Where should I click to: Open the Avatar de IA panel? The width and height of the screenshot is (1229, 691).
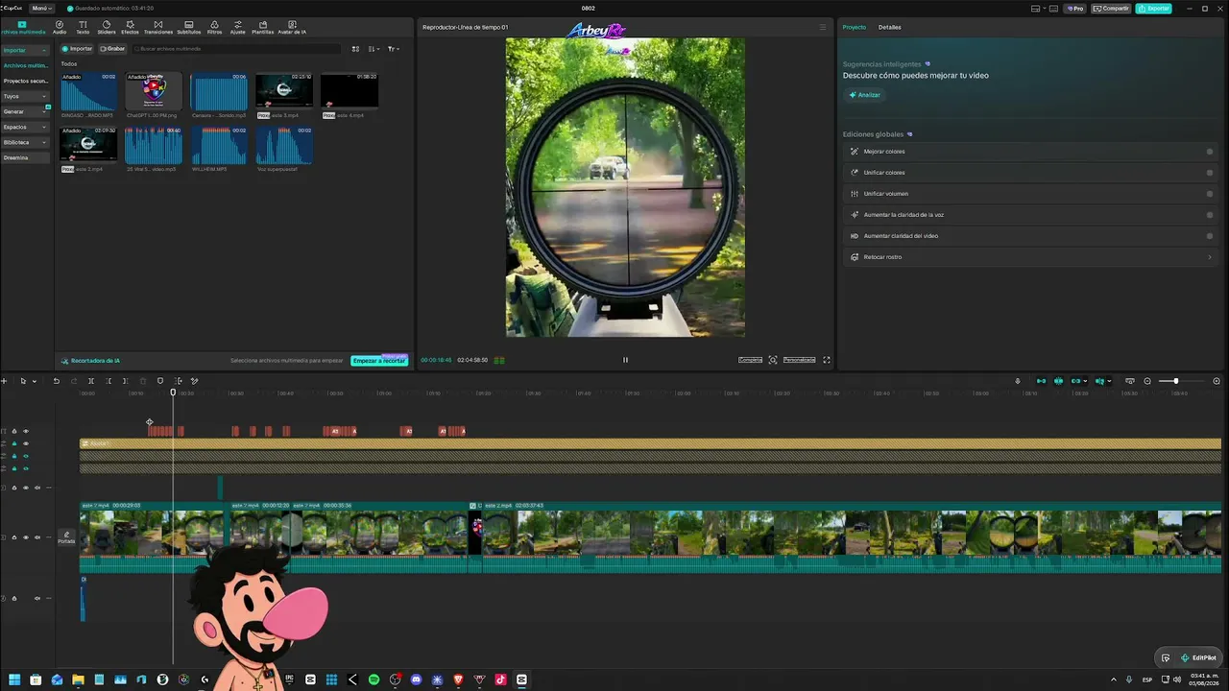click(292, 28)
